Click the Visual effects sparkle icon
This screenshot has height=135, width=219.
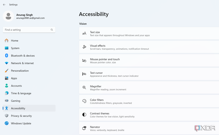(x=84, y=47)
